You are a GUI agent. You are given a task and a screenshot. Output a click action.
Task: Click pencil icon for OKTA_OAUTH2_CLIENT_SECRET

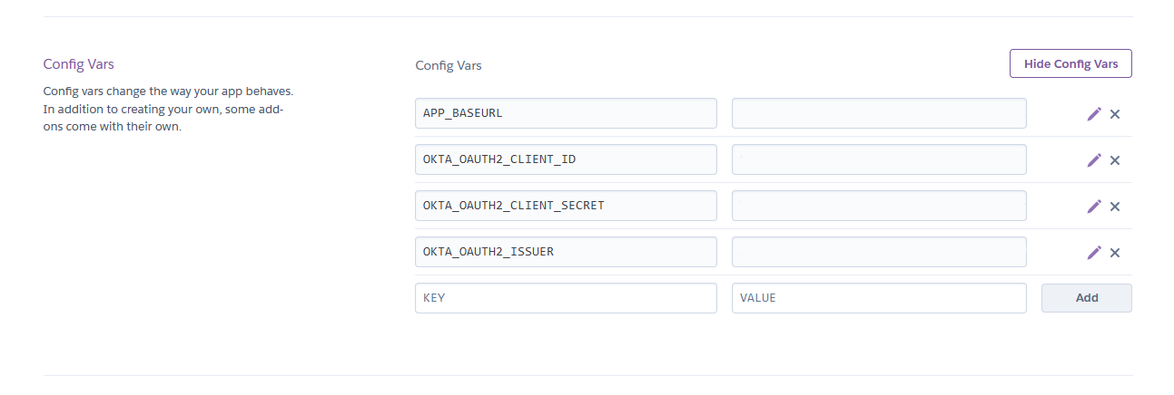tap(1094, 207)
